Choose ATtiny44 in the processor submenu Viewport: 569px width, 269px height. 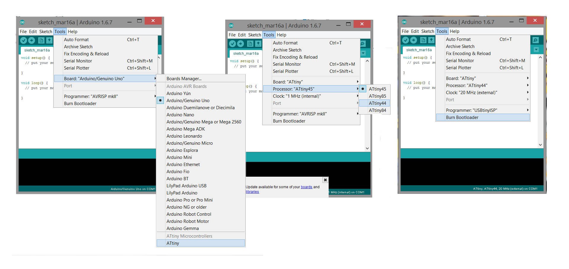(375, 103)
